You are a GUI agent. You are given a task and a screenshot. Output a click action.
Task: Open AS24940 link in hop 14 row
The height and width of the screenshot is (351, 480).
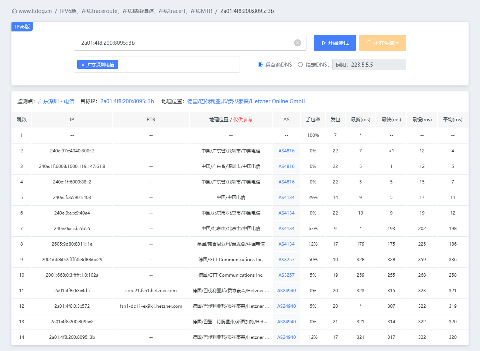coord(287,337)
